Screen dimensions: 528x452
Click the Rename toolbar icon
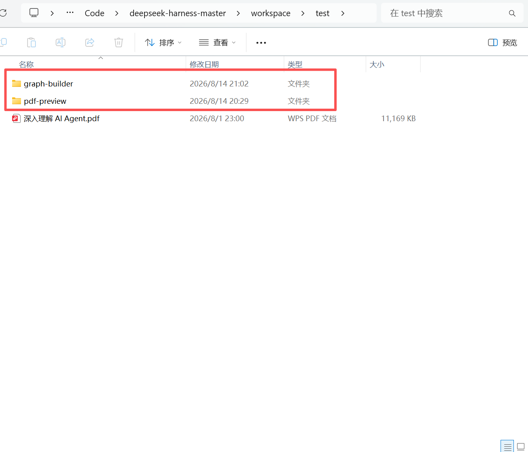61,42
